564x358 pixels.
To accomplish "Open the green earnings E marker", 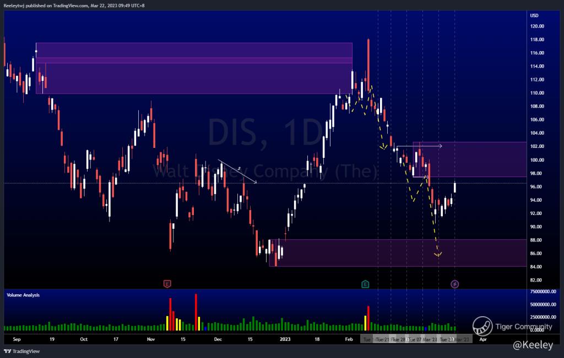I will [x=365, y=284].
